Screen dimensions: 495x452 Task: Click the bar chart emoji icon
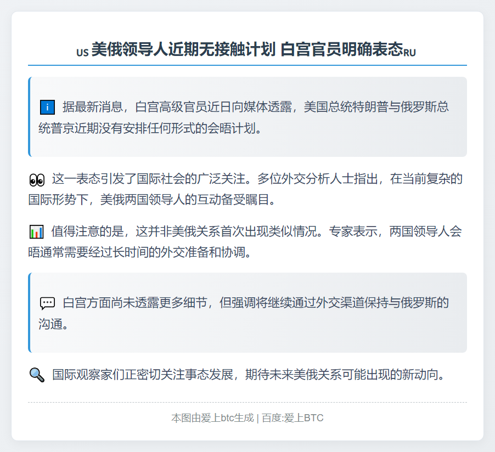(36, 232)
